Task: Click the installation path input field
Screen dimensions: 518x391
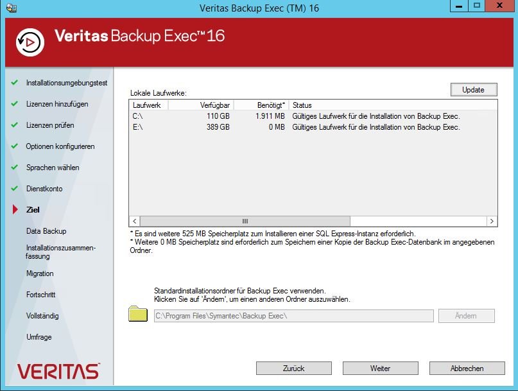Action: [x=294, y=316]
